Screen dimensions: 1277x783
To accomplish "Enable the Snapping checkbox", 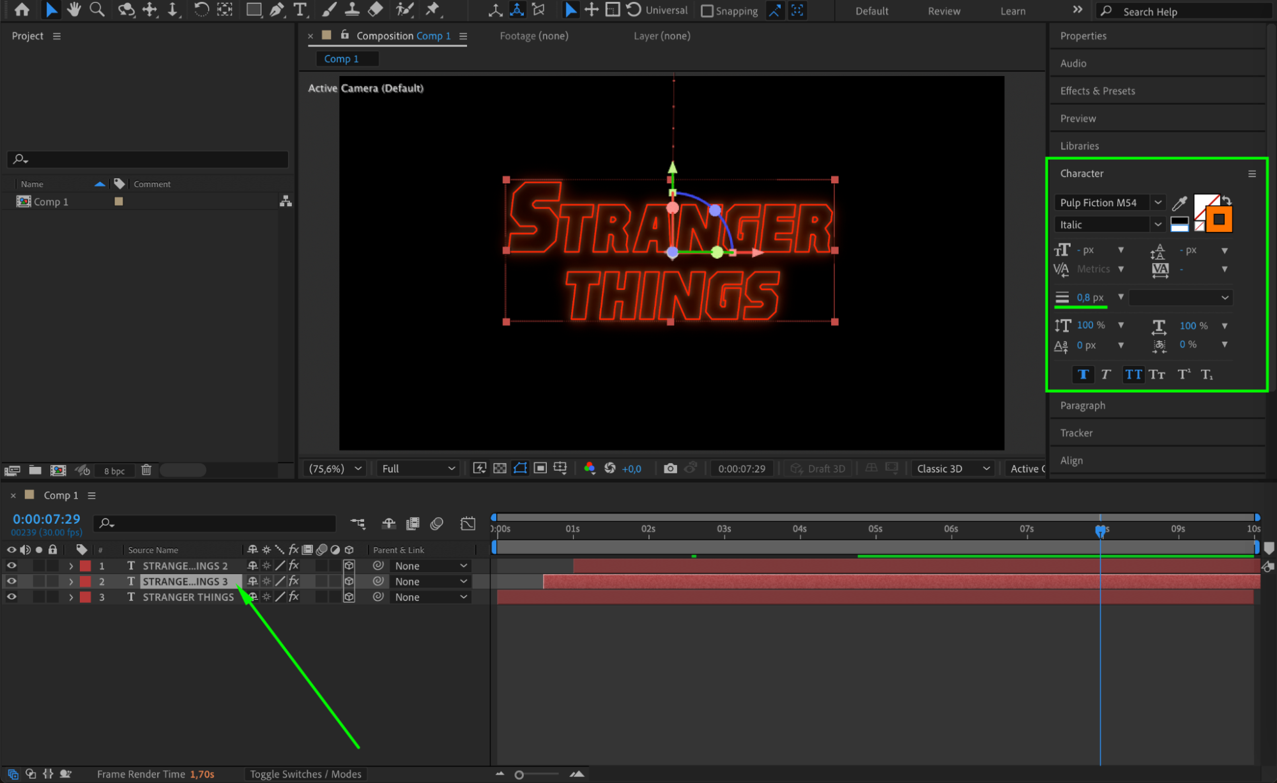I will (707, 11).
